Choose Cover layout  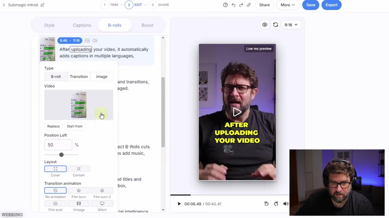[x=55, y=169]
